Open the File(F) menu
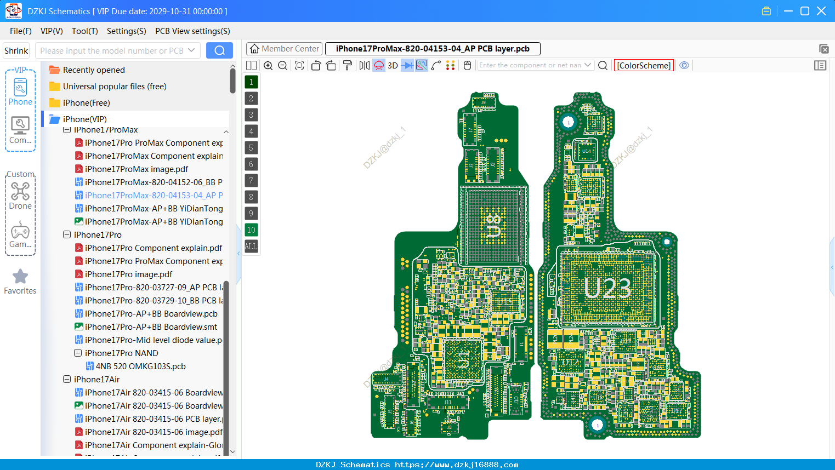The height and width of the screenshot is (470, 835). (21, 31)
